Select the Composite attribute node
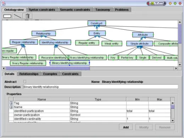This screenshot has width=184, height=138. point(166,43)
